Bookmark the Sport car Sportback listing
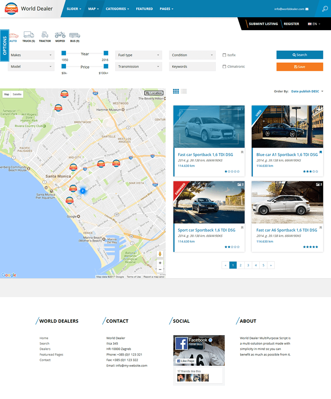 pyautogui.click(x=242, y=228)
